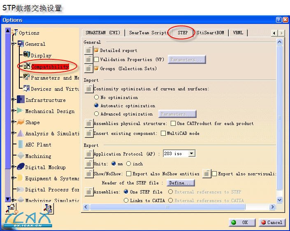Click the Analysis & Simulation icon
The width and height of the screenshot is (290, 231).
pos(21,133)
